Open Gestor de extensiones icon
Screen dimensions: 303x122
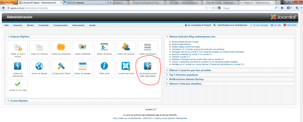click(x=18, y=68)
